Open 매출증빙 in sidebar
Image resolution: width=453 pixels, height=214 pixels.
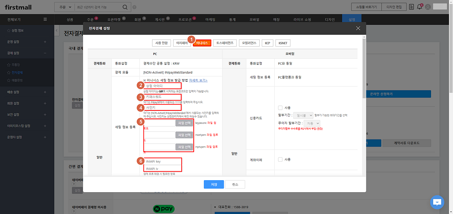[x=17, y=80]
